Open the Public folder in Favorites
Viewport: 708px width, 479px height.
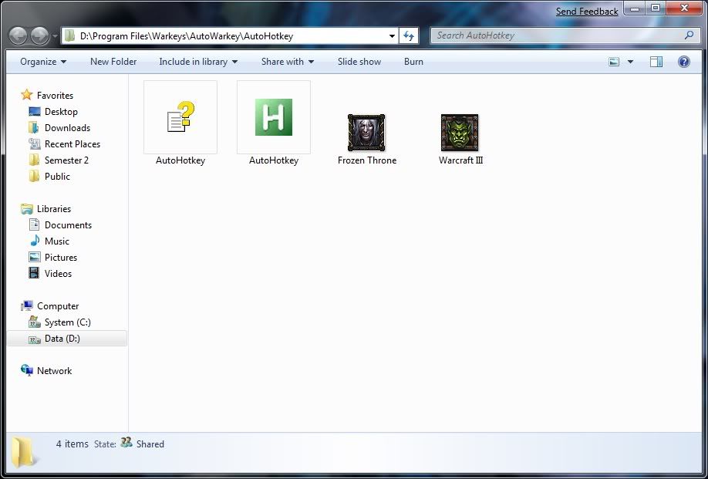click(x=57, y=177)
